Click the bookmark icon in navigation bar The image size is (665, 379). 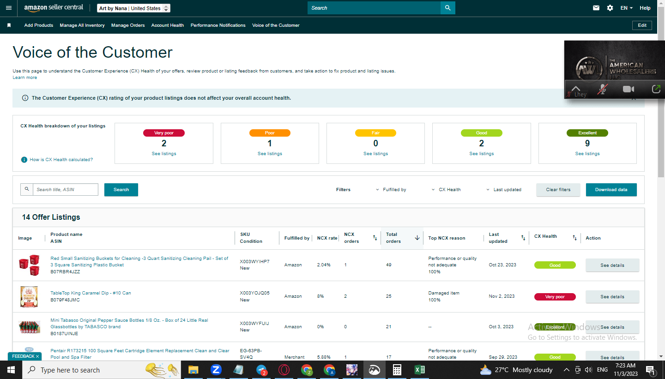[x=9, y=25]
